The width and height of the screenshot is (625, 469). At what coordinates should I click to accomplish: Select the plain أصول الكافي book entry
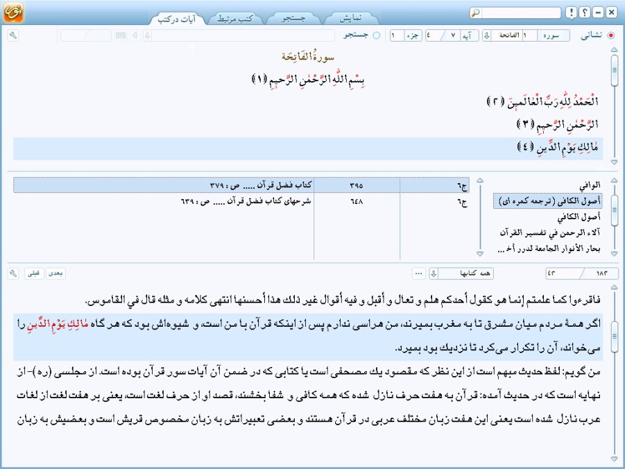click(x=579, y=217)
